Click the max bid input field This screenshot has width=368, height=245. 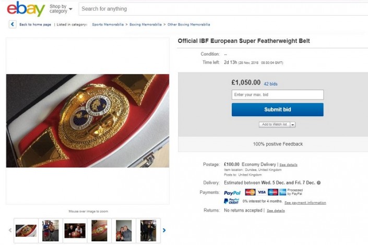point(277,95)
